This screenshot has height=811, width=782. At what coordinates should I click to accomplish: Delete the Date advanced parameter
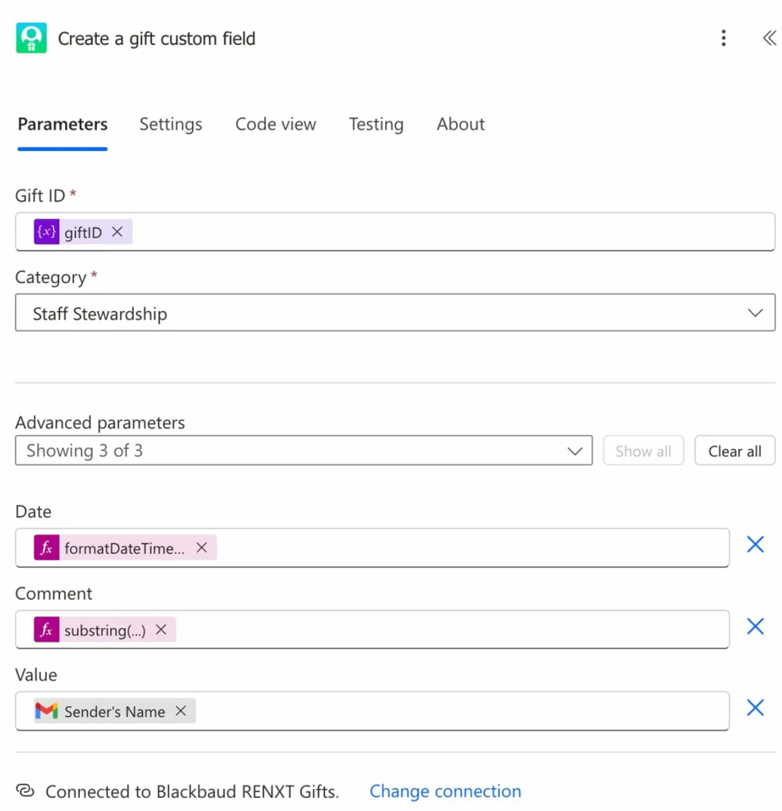coord(755,545)
